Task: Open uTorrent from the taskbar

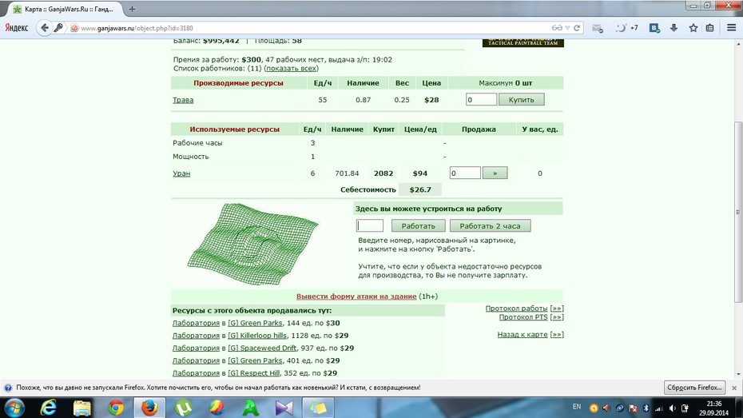Action: (184, 408)
